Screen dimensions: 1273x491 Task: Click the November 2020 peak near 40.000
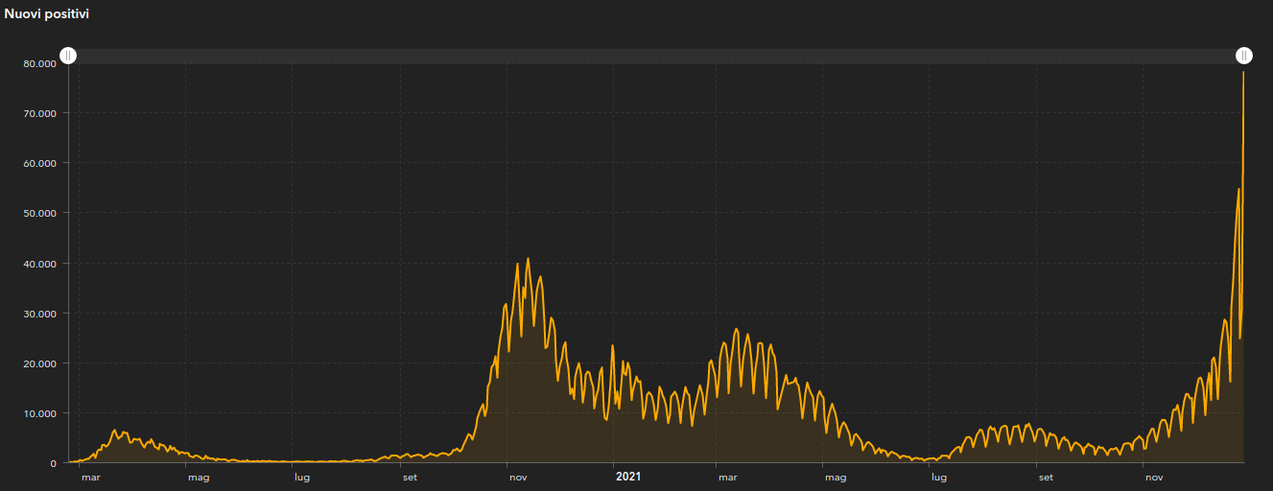(528, 258)
